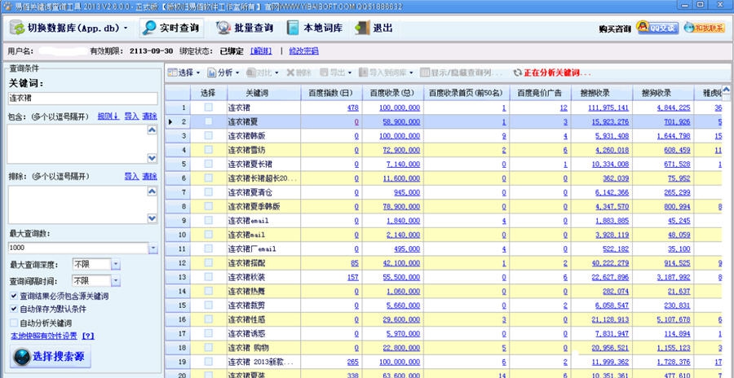This screenshot has width=734, height=378.
Task: Toggle 自动分析关键词 checkbox
Action: pos(14,323)
